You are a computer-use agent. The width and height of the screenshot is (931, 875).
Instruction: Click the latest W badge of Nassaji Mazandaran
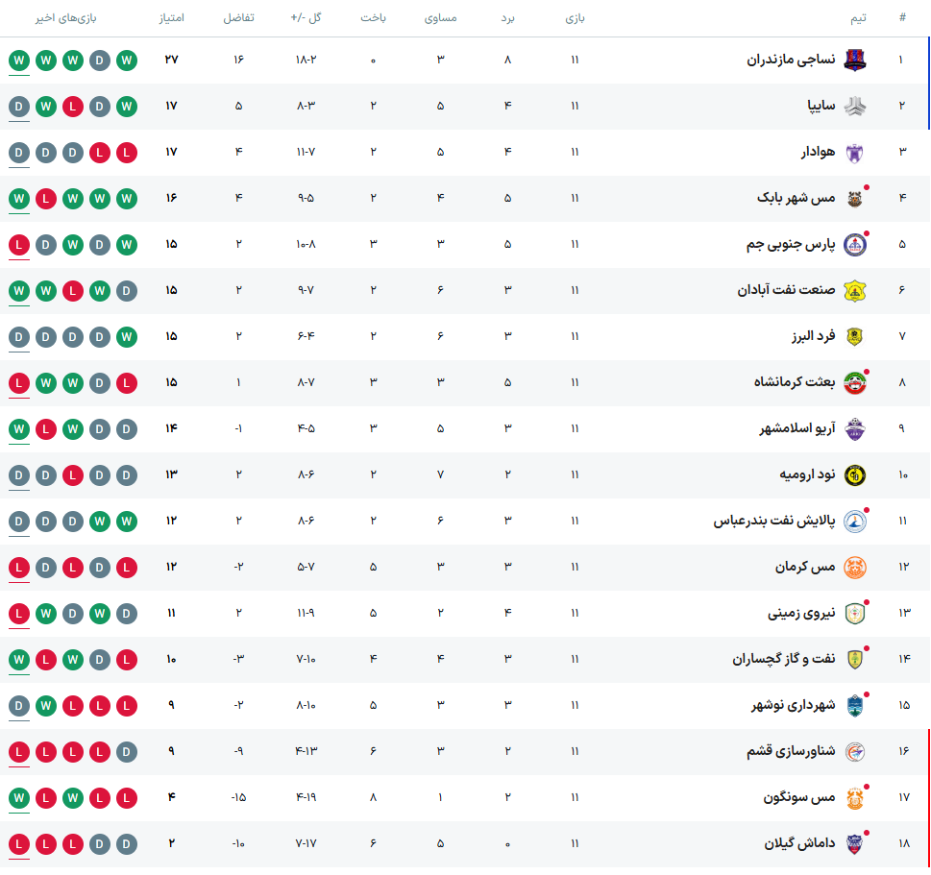19,60
